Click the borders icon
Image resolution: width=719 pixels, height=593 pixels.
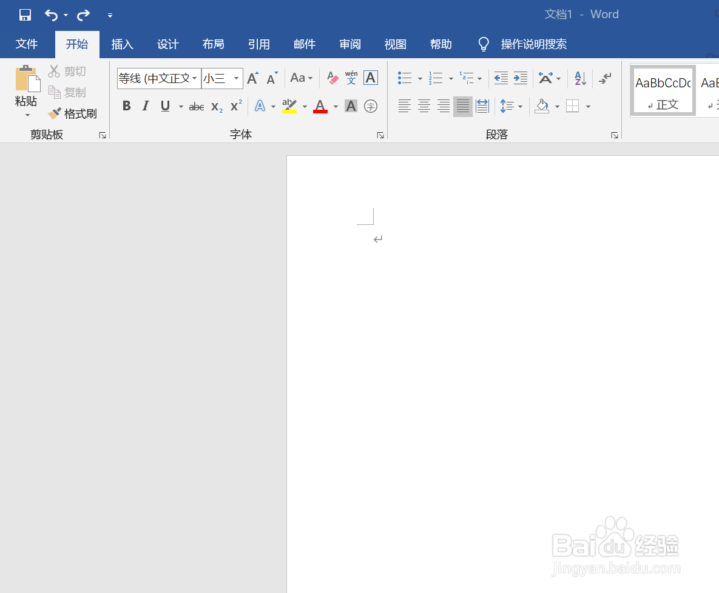572,106
